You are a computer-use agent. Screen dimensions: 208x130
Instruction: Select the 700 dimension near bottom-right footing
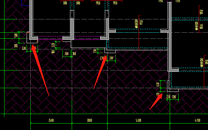(174, 97)
